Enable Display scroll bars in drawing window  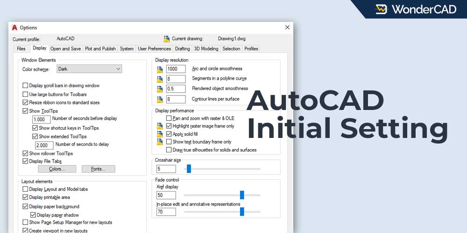(x=25, y=86)
